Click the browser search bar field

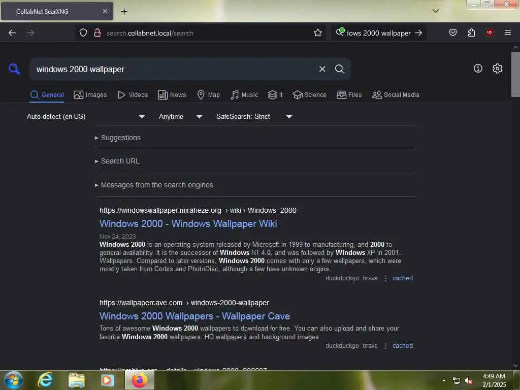[x=379, y=33]
